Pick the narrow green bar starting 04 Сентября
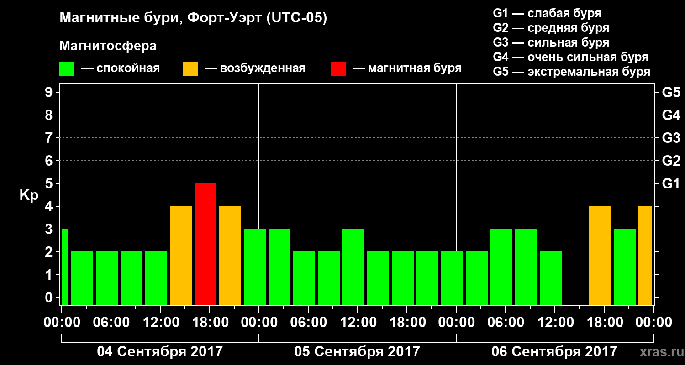 (x=65, y=267)
